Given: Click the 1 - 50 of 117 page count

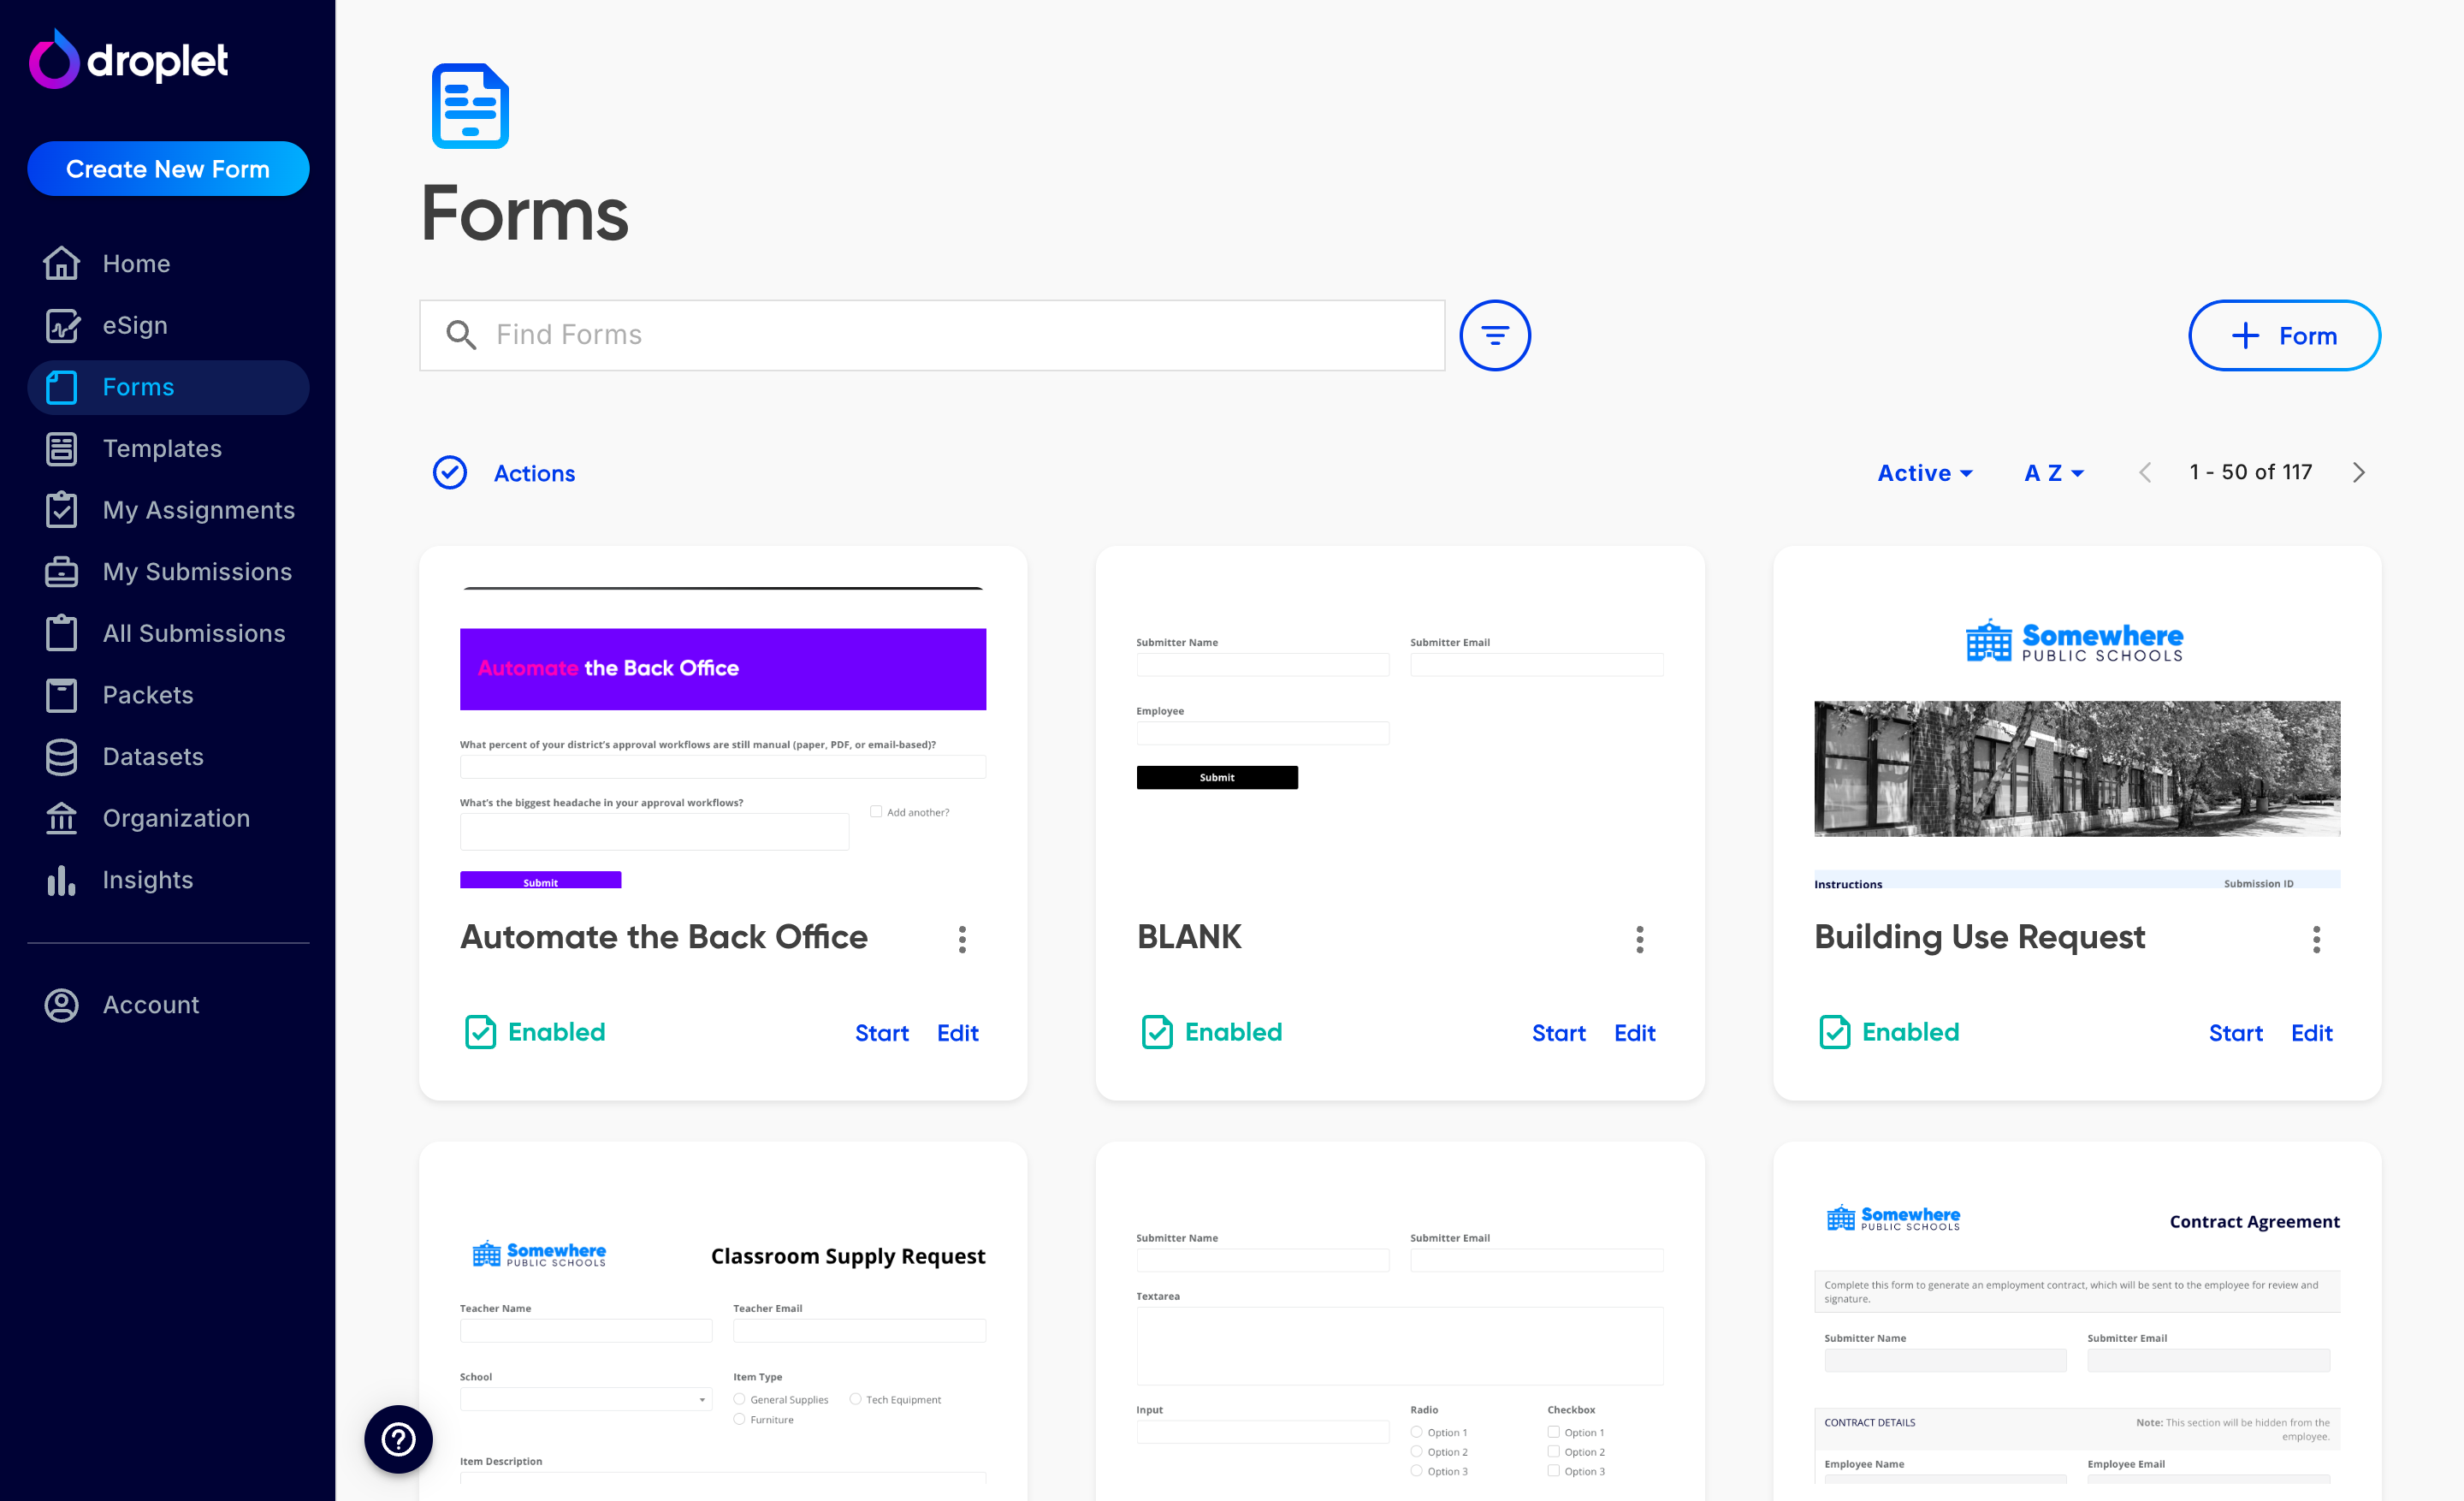Looking at the screenshot, I should 2251,472.
